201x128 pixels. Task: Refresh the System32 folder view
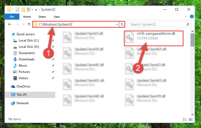[122, 24]
